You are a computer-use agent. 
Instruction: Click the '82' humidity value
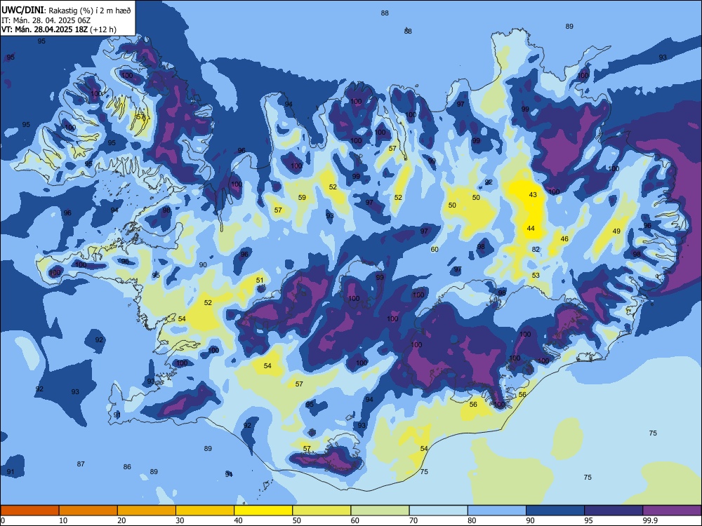(x=536, y=250)
